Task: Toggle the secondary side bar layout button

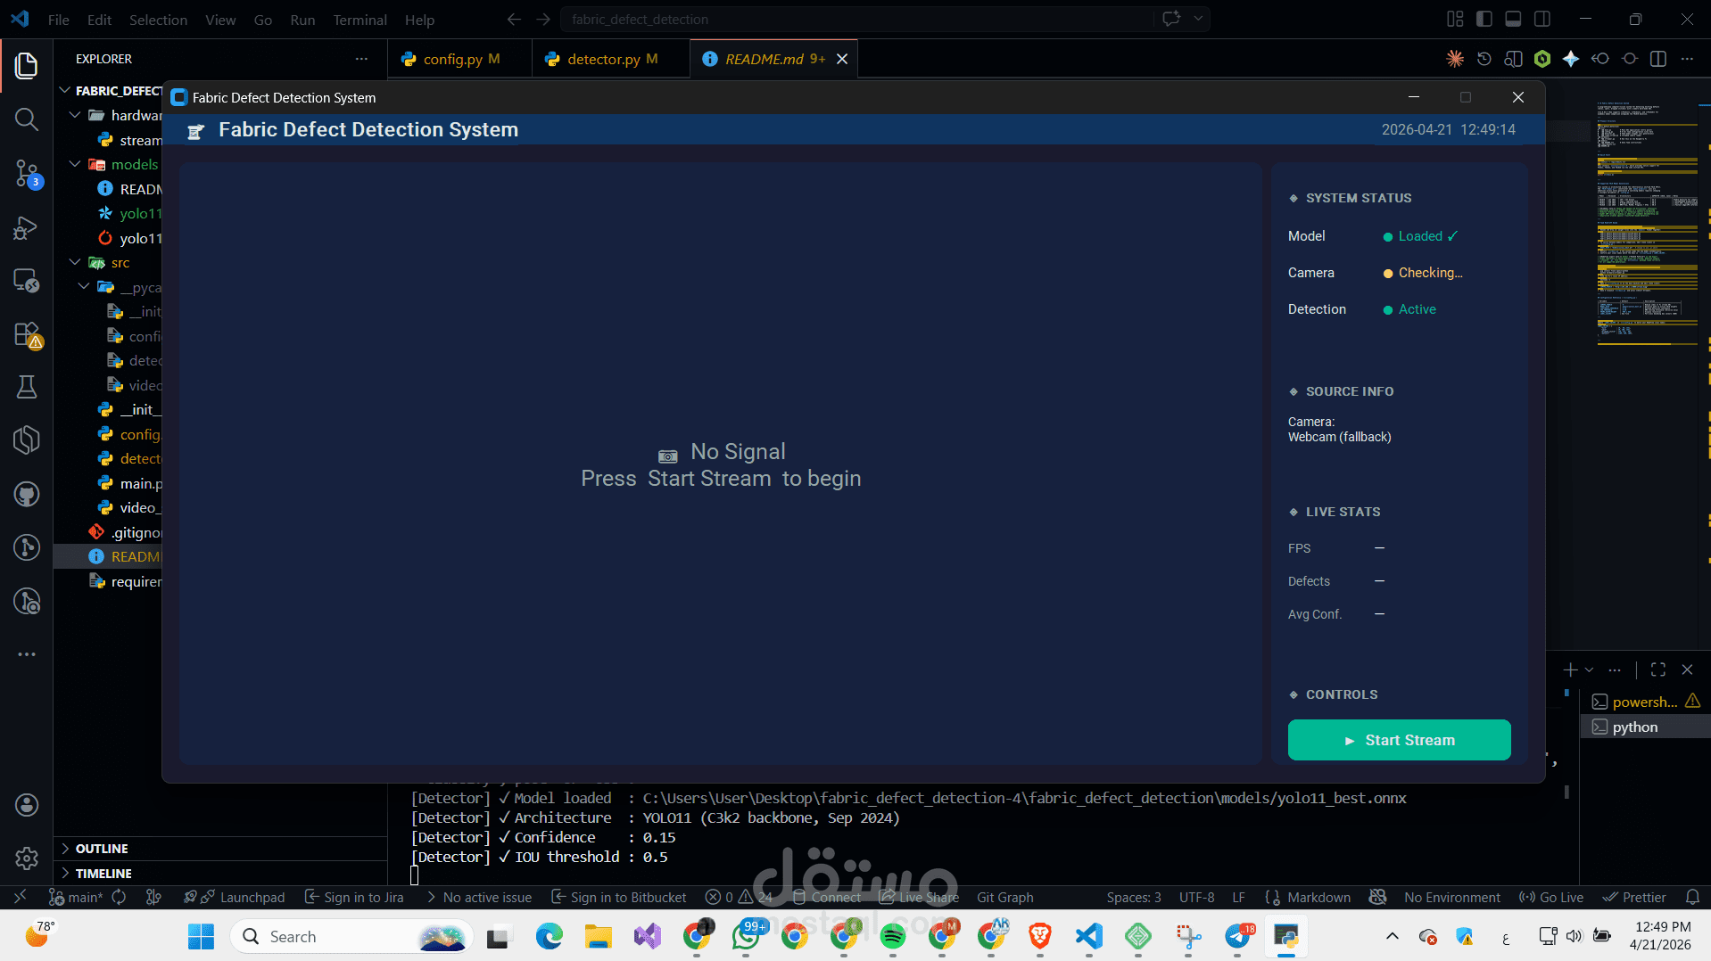Action: pos(1542,19)
